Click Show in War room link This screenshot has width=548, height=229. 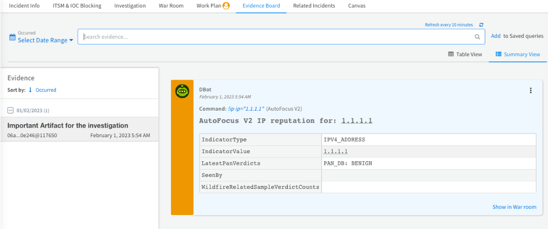click(515, 207)
